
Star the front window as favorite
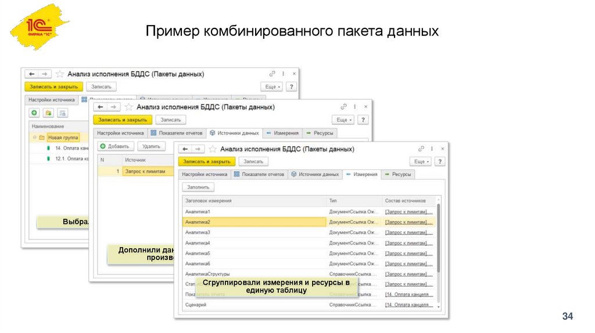pos(212,149)
